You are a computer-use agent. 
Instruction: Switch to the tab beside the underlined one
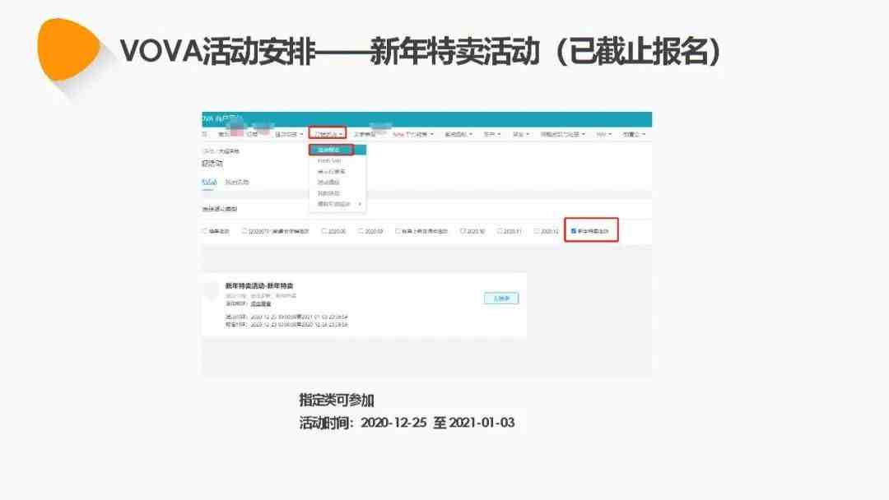tap(237, 183)
